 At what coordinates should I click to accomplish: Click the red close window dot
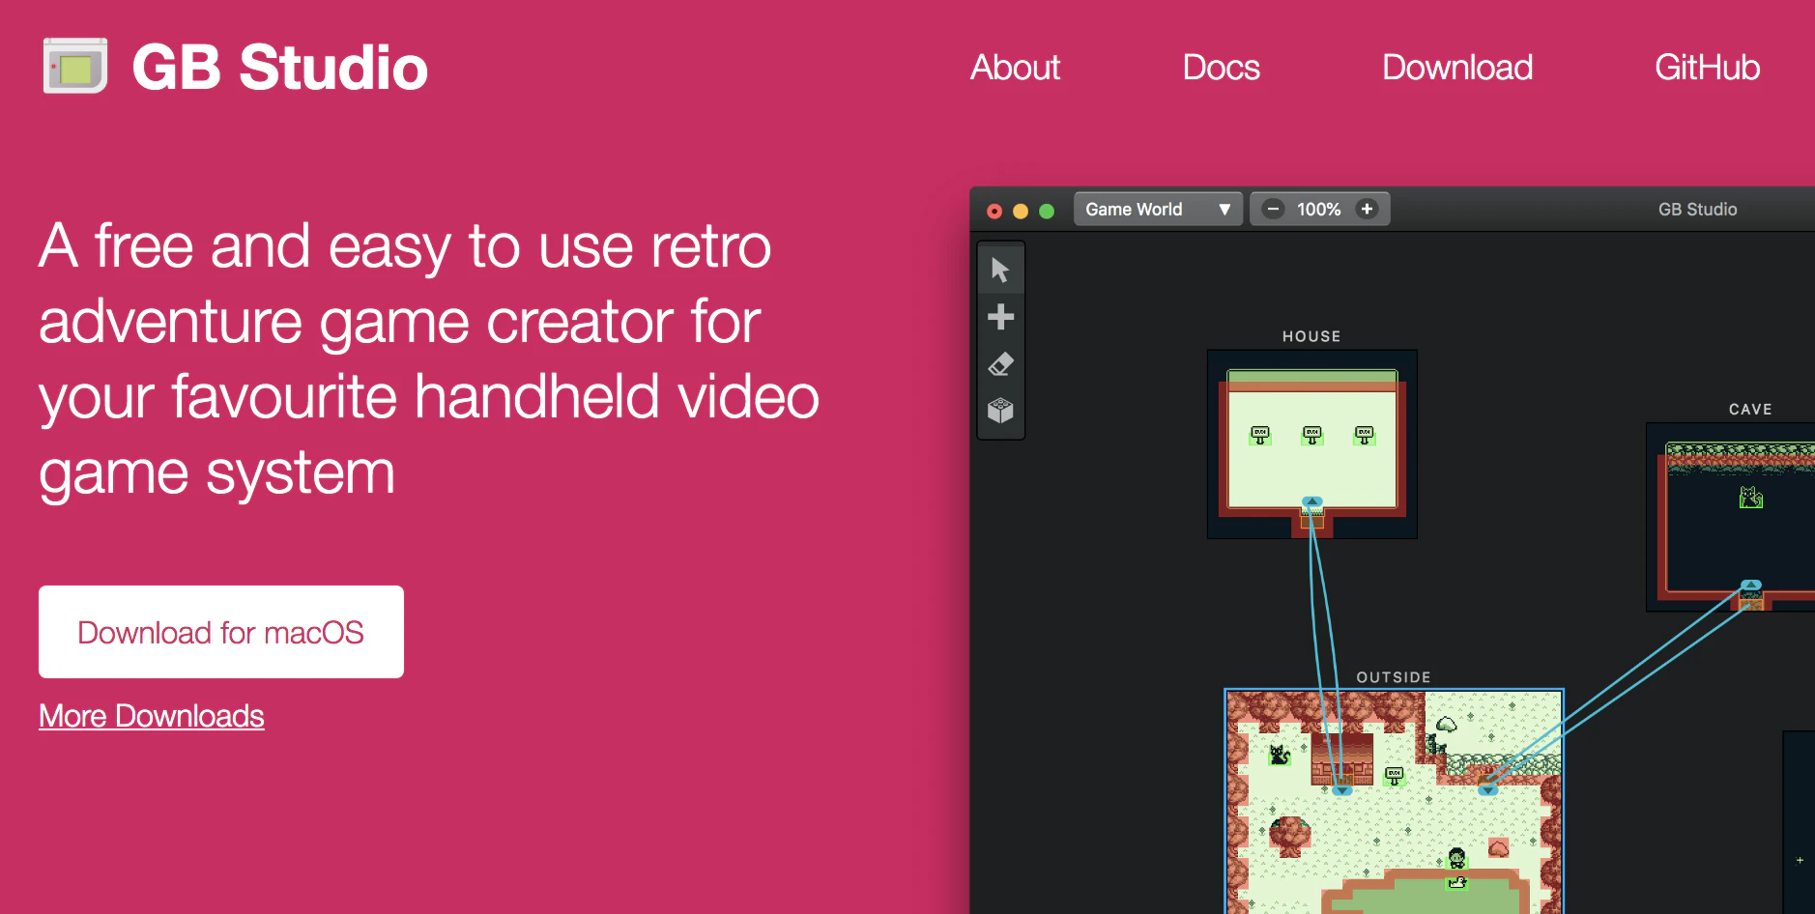coord(994,211)
